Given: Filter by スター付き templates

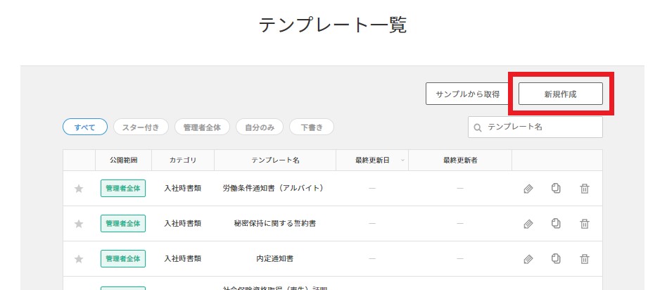Looking at the screenshot, I should [x=141, y=127].
